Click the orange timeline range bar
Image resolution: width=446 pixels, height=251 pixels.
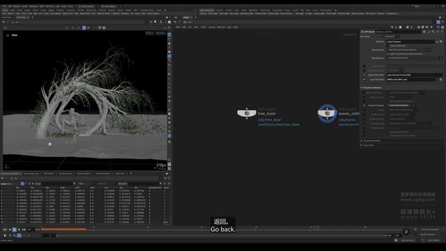(x=63, y=229)
